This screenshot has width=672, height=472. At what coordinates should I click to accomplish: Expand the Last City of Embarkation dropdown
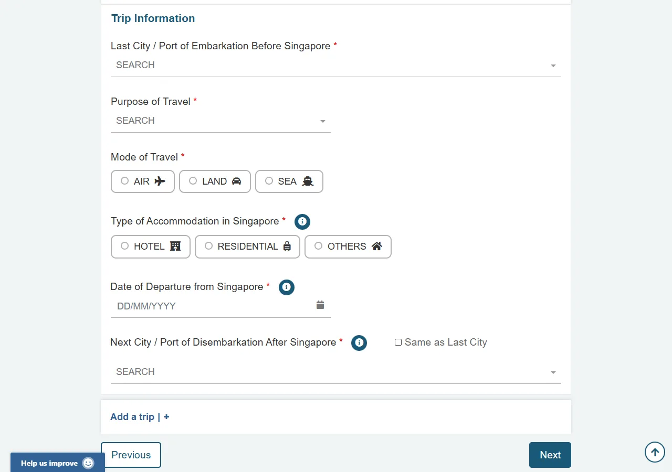pos(336,66)
